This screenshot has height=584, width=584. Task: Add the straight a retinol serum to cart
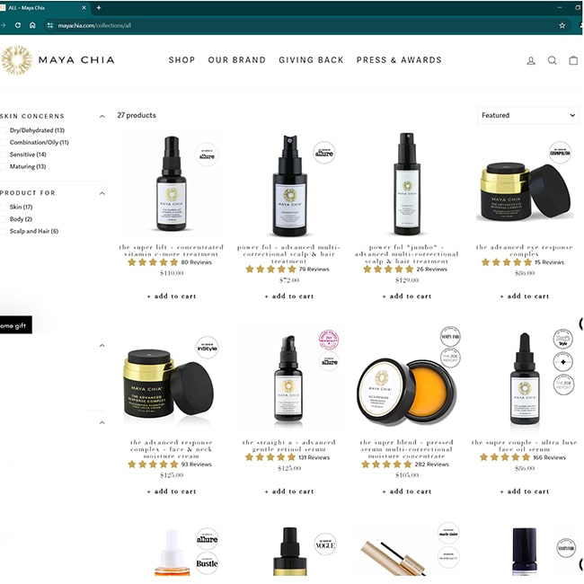pyautogui.click(x=289, y=491)
